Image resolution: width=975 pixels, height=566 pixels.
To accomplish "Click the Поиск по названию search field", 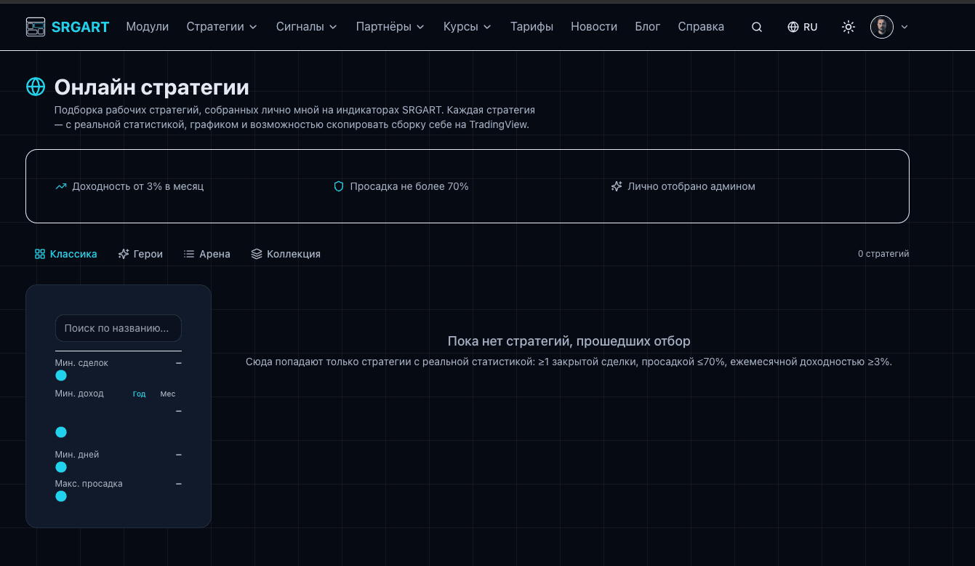I will coord(118,328).
